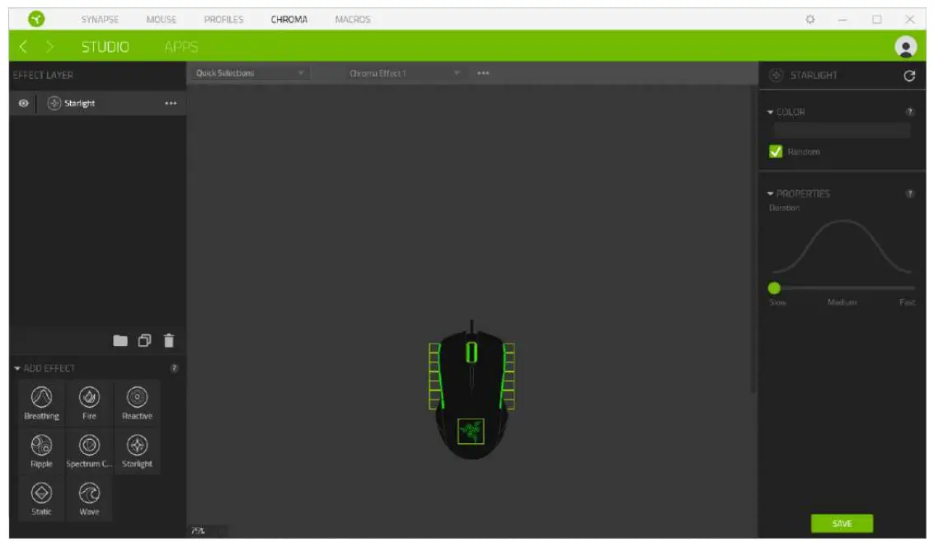The image size is (934, 547).
Task: Click the add group folder icon
Action: click(120, 340)
